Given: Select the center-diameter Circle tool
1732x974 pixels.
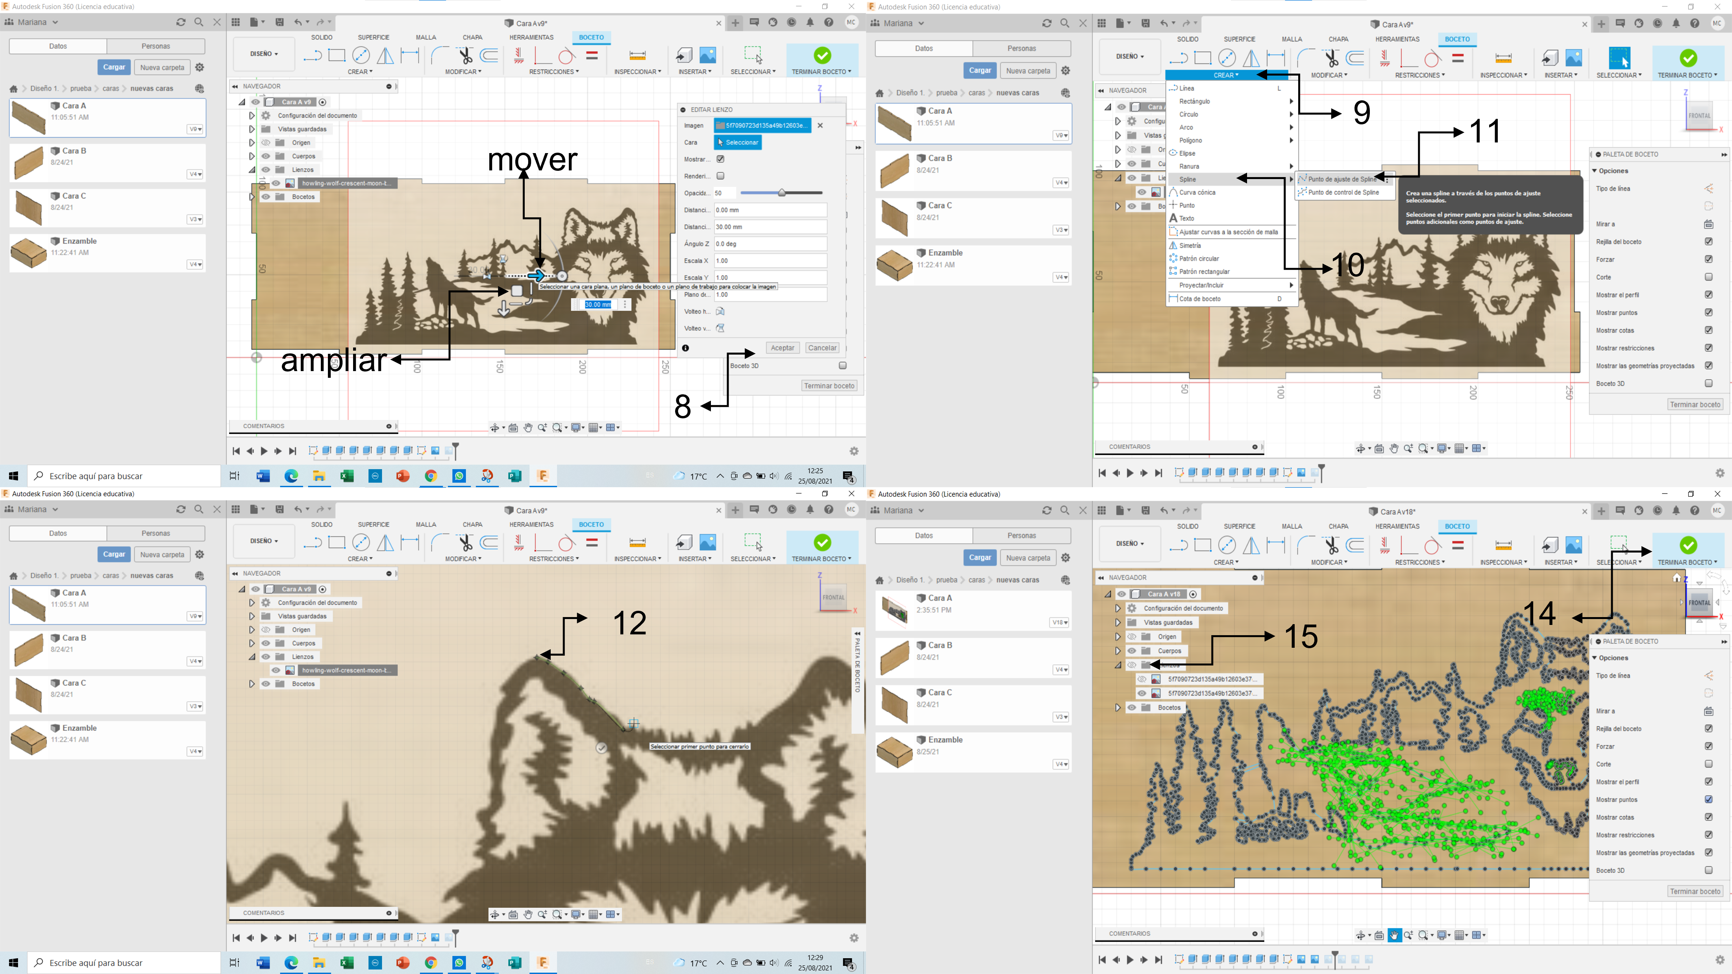Looking at the screenshot, I should 361,55.
